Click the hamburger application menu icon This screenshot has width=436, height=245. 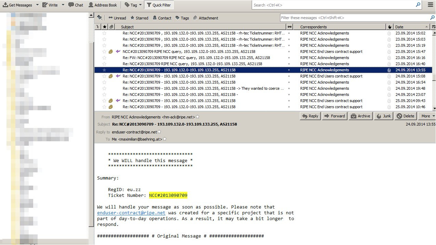pos(430,5)
